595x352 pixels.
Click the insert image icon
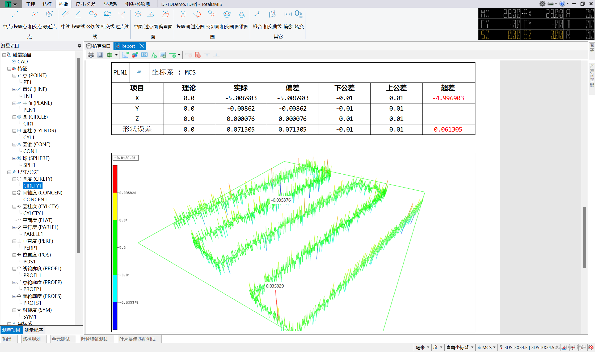(x=163, y=55)
